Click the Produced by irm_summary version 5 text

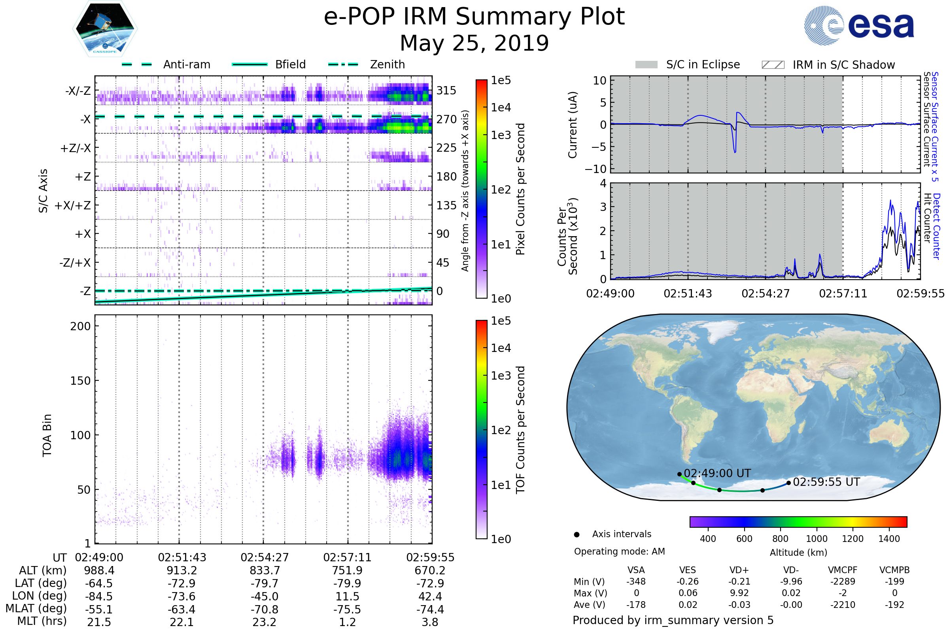click(673, 620)
